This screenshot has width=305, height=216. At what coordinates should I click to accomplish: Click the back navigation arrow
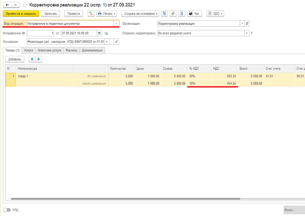(6, 4)
